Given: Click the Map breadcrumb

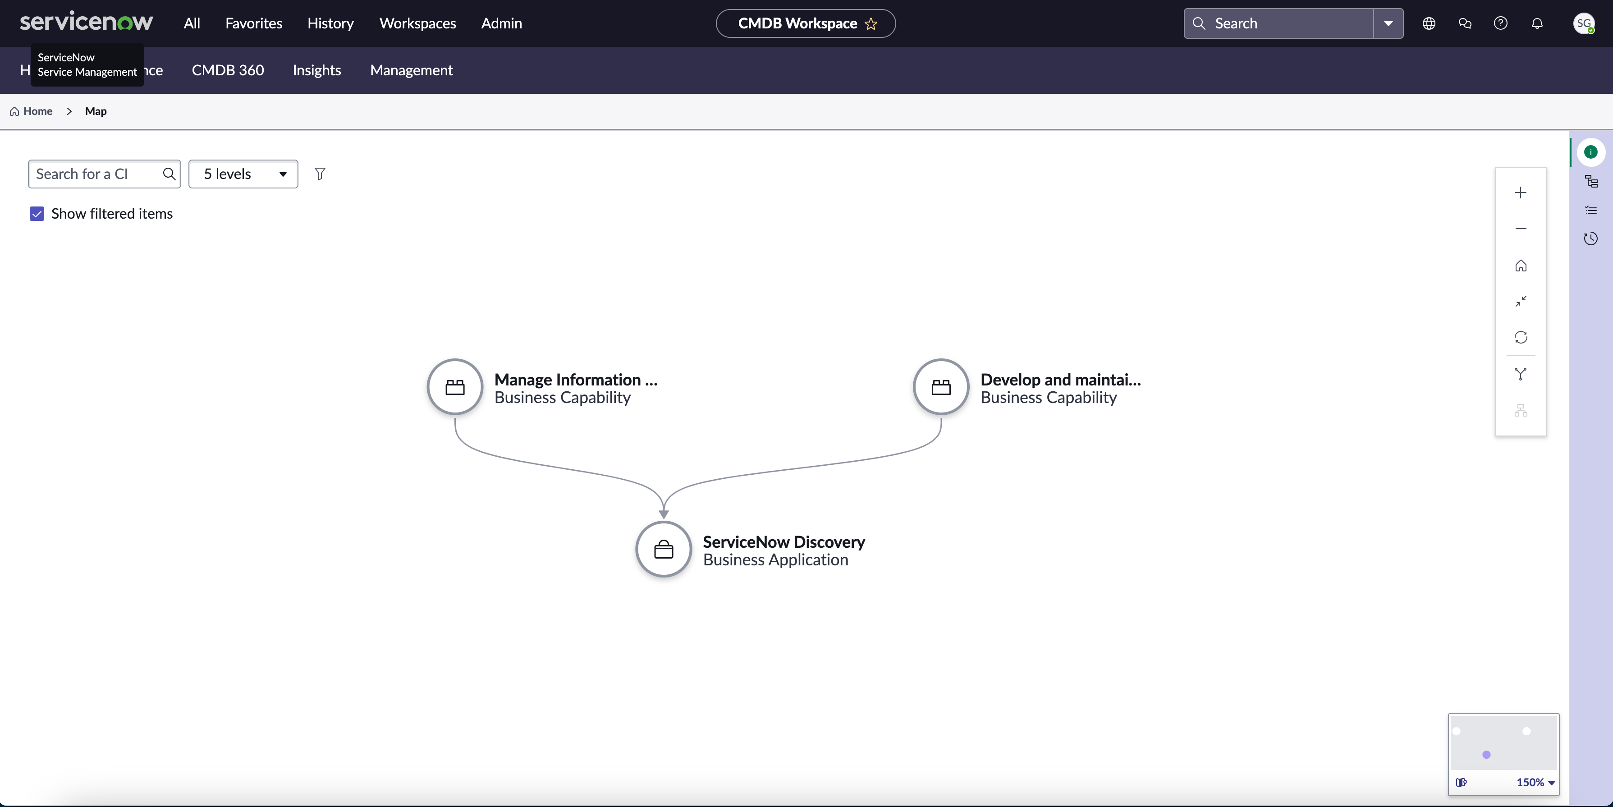Looking at the screenshot, I should point(96,111).
